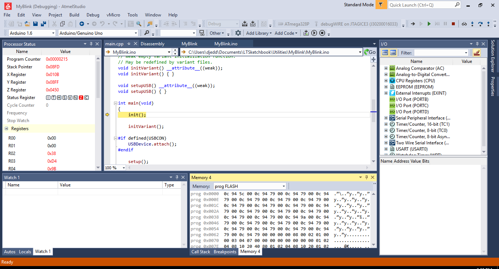Start vMicro run with circled play

[x=314, y=33]
